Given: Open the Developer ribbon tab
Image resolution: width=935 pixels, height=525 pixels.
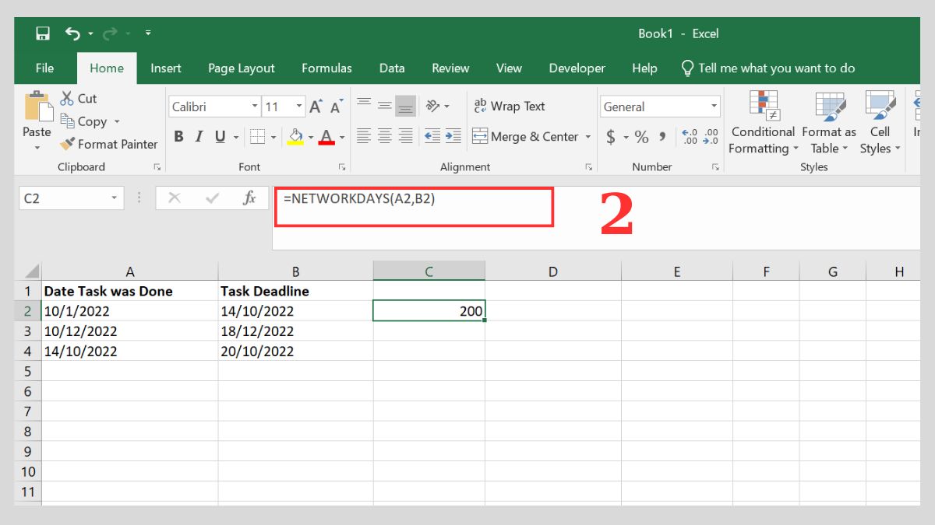Looking at the screenshot, I should click(577, 68).
